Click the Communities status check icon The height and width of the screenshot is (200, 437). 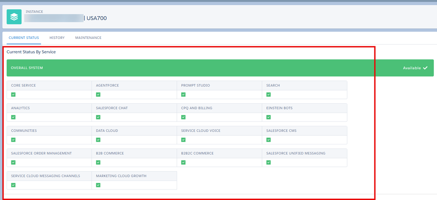[14, 140]
